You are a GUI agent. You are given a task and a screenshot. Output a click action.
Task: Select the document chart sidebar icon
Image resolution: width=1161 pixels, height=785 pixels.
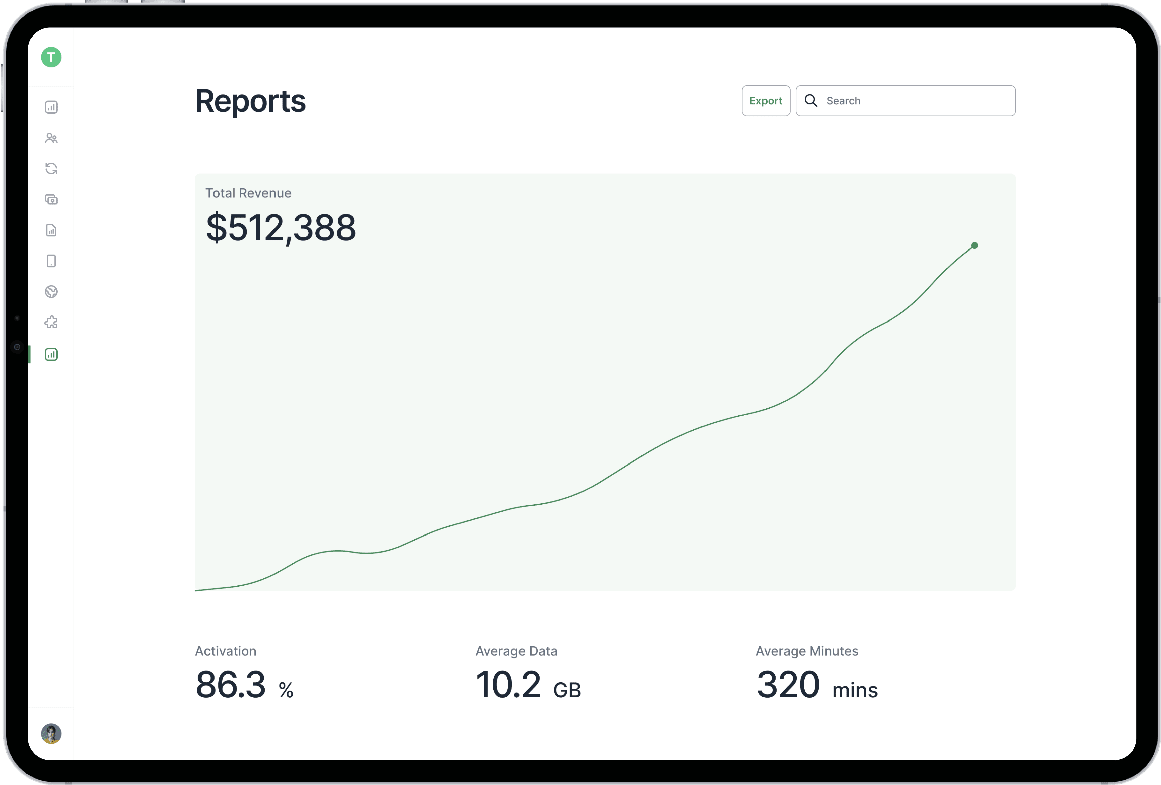51,230
